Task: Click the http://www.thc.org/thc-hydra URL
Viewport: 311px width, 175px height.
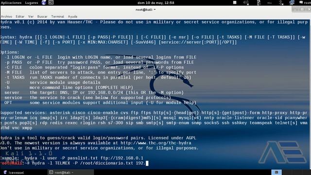Action: click(155, 143)
